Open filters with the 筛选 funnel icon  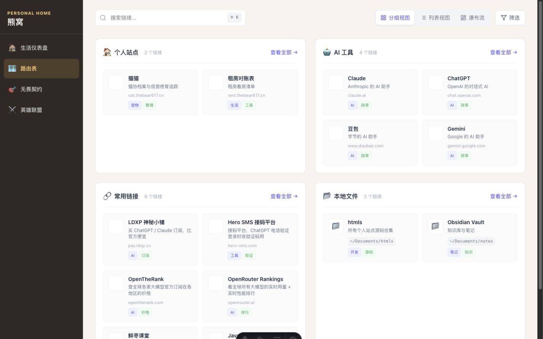[x=504, y=18]
